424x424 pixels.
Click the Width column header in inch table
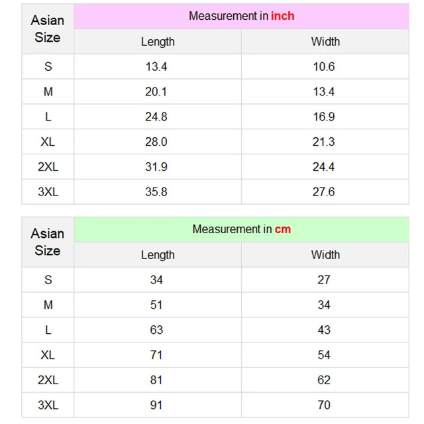coord(325,42)
